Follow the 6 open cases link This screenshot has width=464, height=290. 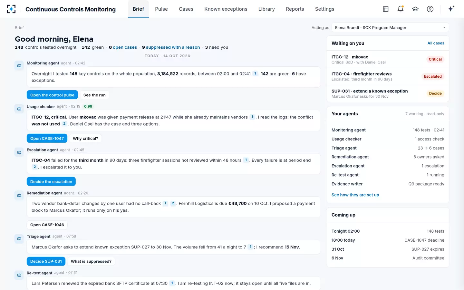tap(123, 47)
